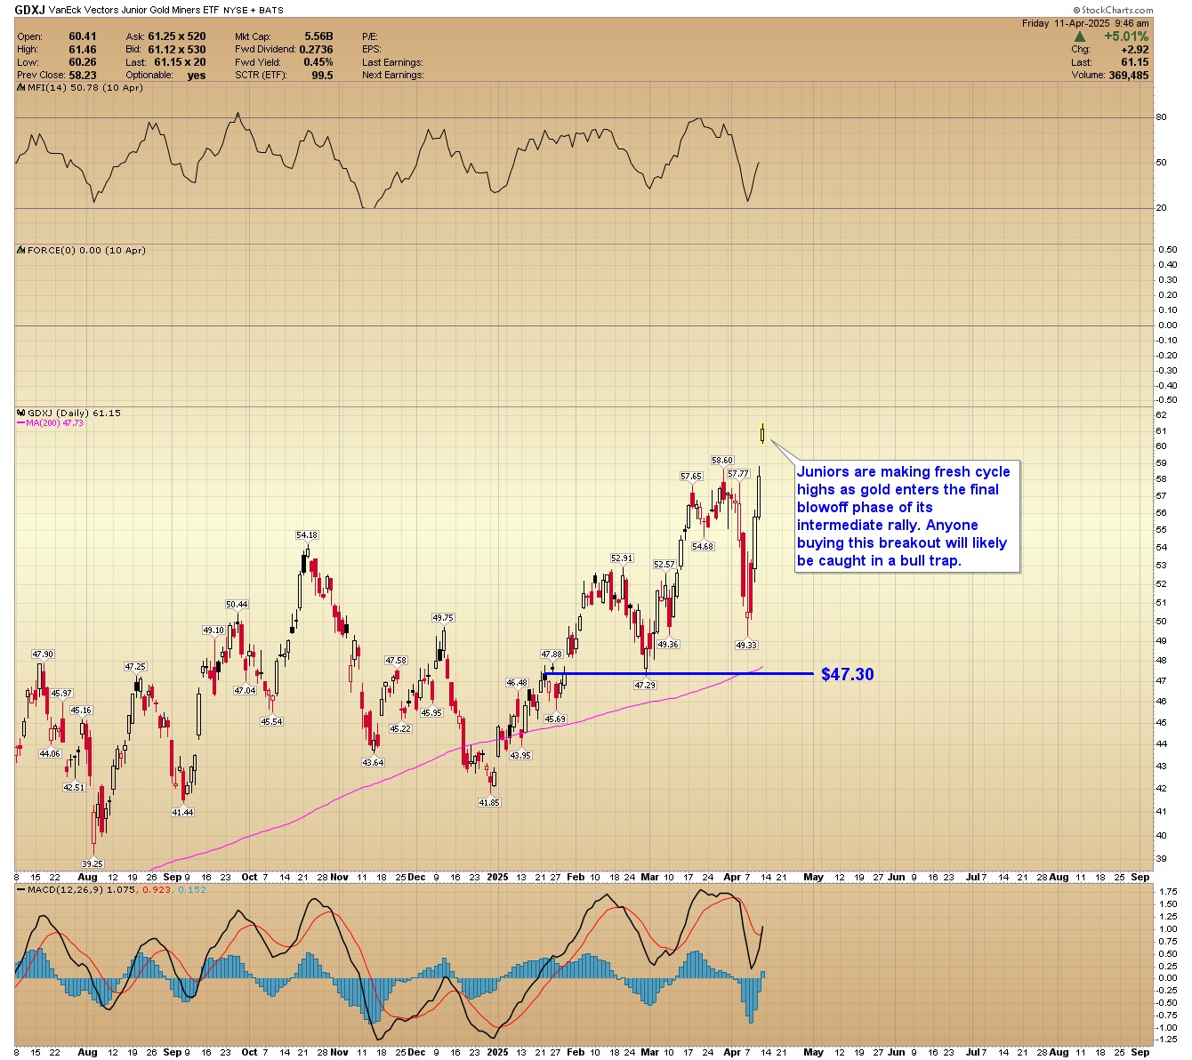1192x1060 pixels.
Task: Click the GDXJ ticker symbol in the header
Action: click(x=29, y=10)
